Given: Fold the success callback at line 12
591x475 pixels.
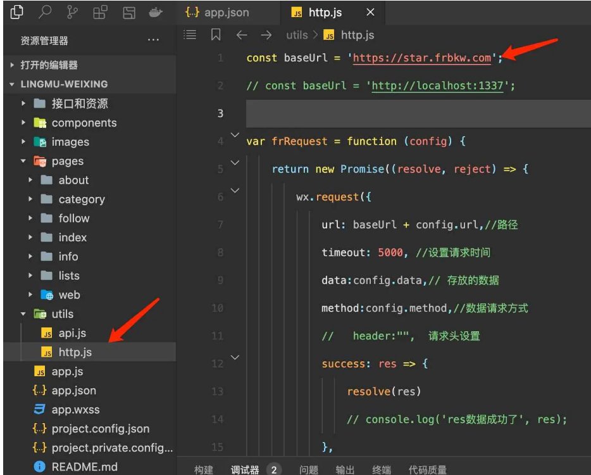Looking at the screenshot, I should click(x=235, y=357).
